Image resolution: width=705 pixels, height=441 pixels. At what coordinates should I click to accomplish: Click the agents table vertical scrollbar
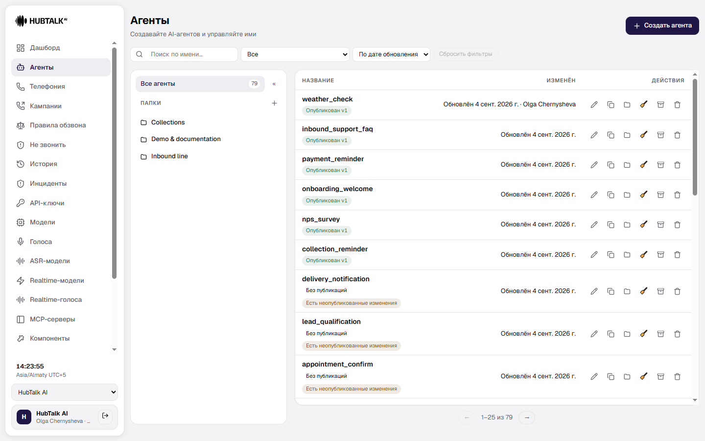695,137
